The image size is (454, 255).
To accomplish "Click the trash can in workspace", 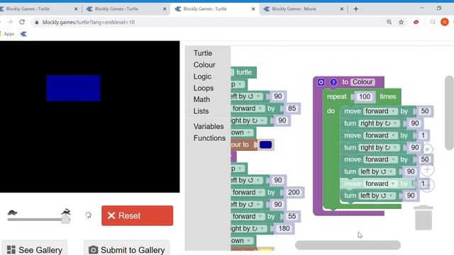I will click(x=423, y=217).
